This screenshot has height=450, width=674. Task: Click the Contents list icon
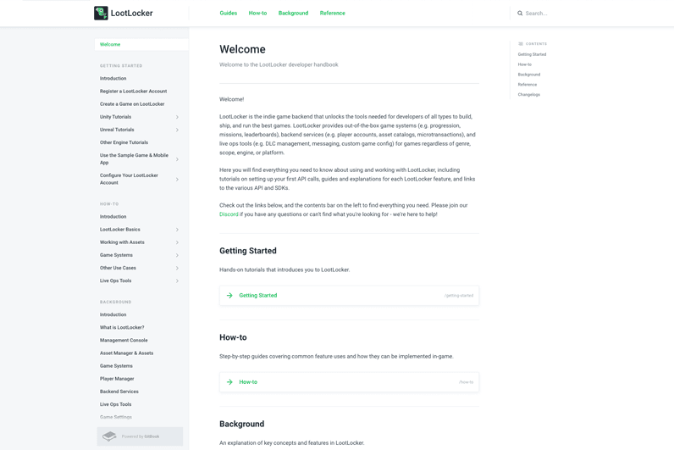(x=521, y=44)
